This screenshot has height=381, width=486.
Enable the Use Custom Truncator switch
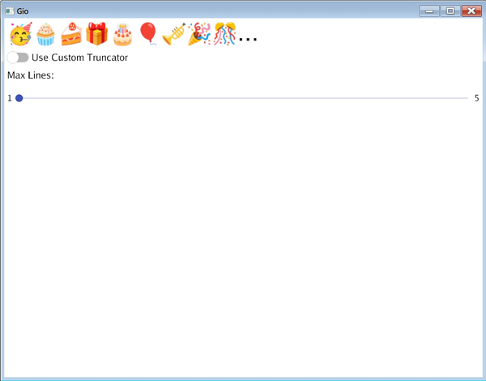(x=17, y=58)
